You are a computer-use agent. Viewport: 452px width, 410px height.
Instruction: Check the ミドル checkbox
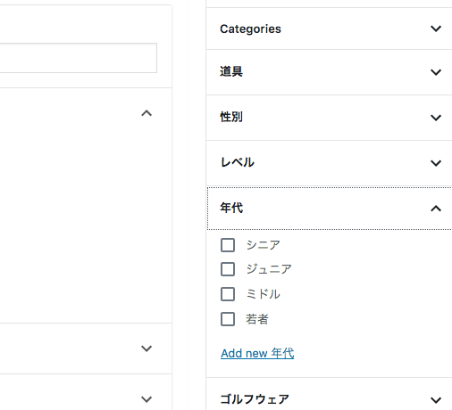[x=228, y=294]
